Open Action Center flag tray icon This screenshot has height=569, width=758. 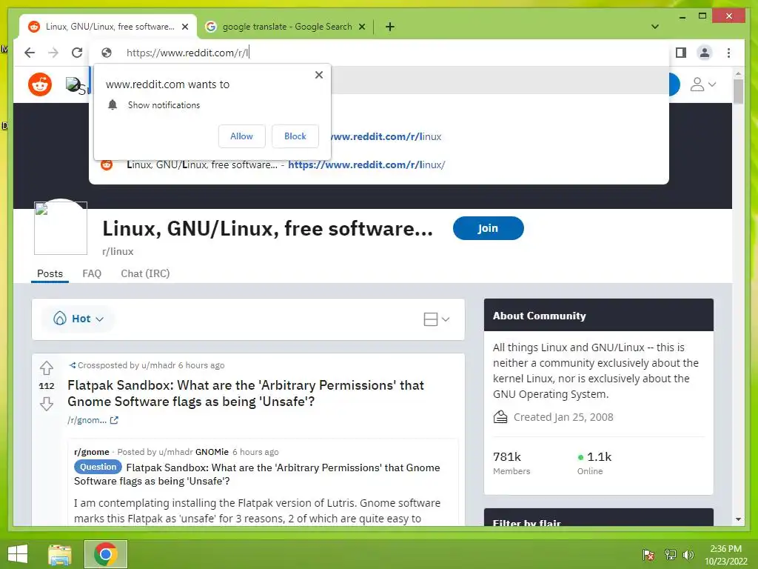[x=648, y=555]
